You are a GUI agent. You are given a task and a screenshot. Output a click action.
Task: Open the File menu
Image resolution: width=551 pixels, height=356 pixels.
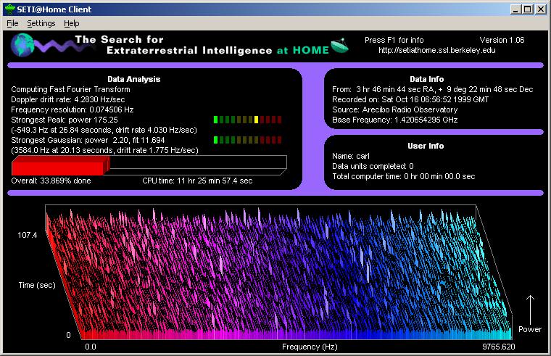12,23
